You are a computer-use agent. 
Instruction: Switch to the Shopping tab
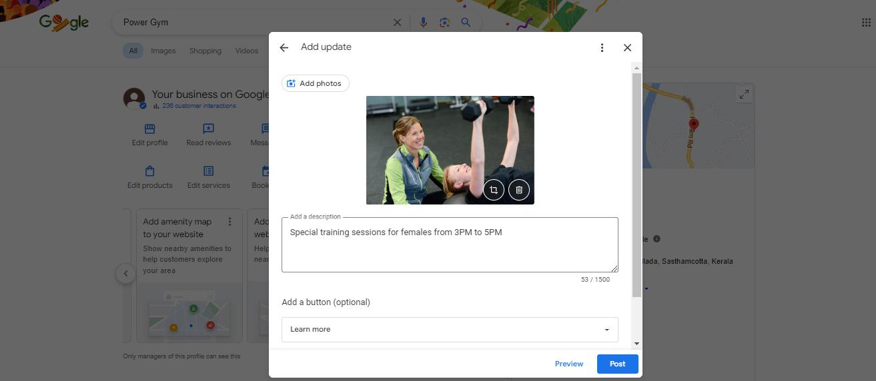(205, 51)
